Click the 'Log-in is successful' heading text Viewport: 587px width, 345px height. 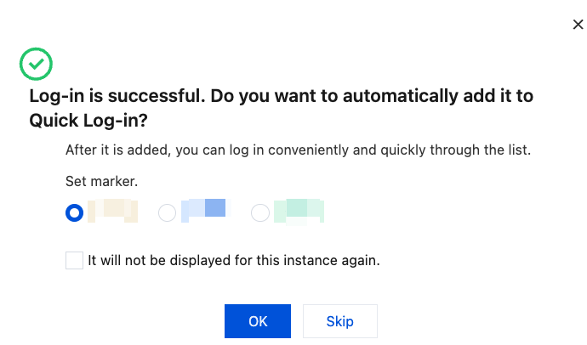[x=115, y=96]
